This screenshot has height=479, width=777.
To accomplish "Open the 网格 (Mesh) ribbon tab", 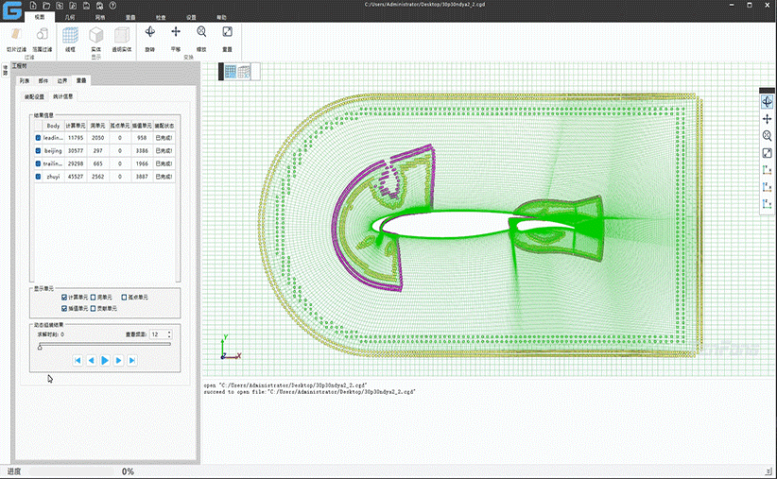I will coord(100,17).
